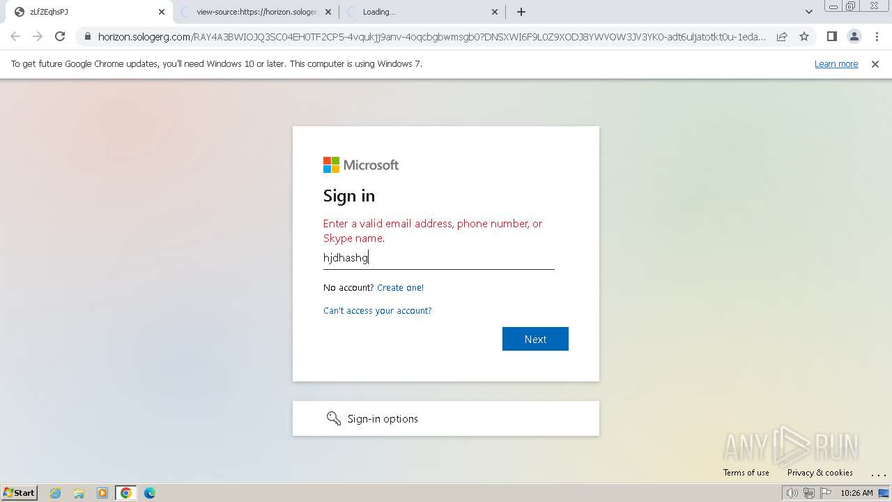Image resolution: width=892 pixels, height=502 pixels.
Task: Click the Microsoft logo
Action: [361, 165]
